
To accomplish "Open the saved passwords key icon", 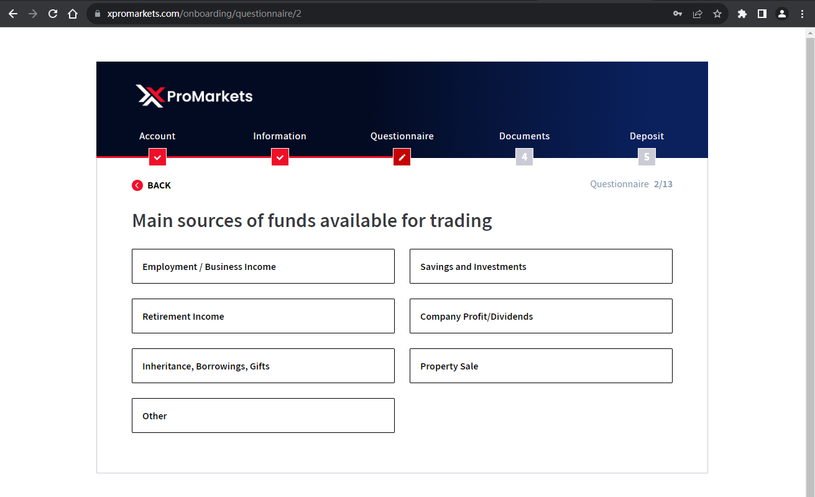I will pyautogui.click(x=678, y=14).
